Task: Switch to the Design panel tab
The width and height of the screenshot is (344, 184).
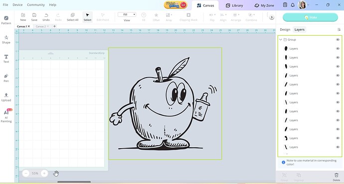Action: 285,29
